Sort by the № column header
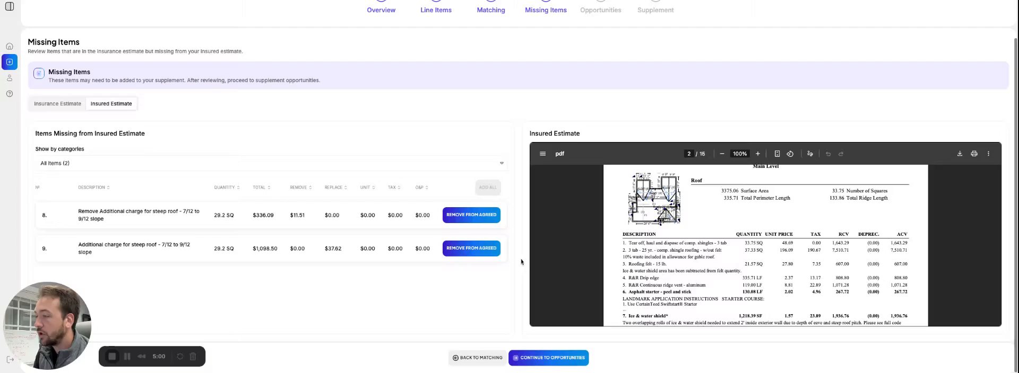The image size is (1019, 373). pos(38,188)
